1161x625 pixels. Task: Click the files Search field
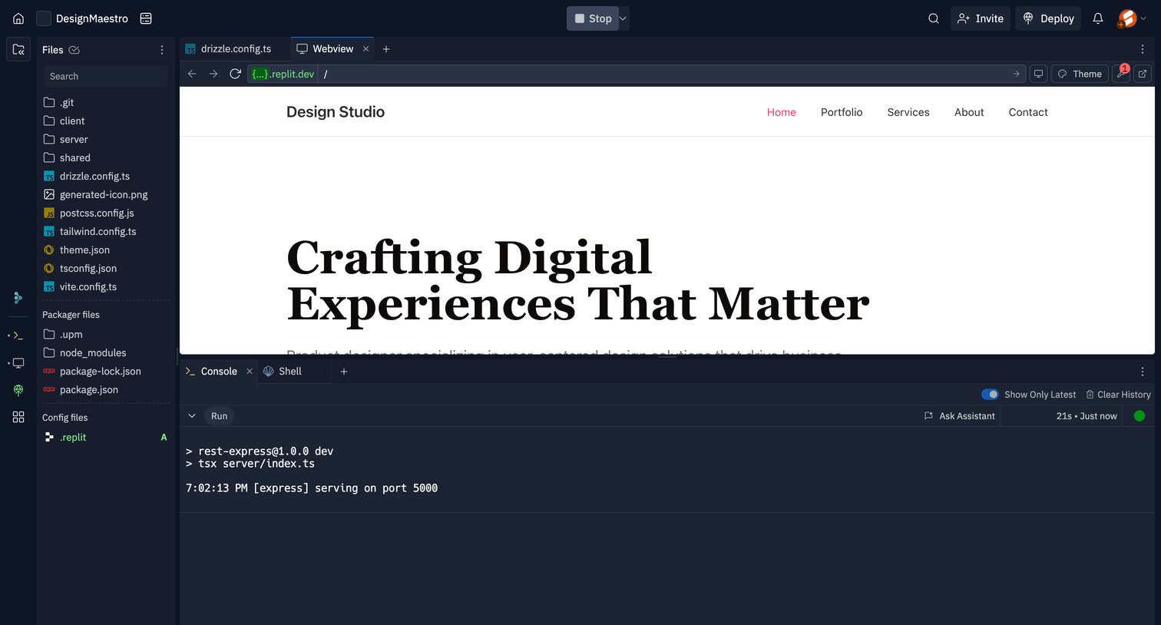pos(106,76)
